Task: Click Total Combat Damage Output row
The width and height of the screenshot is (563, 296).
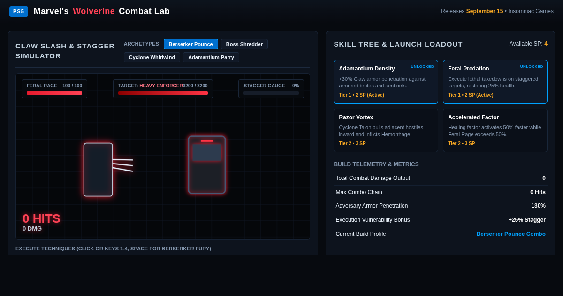Action: coord(441,178)
